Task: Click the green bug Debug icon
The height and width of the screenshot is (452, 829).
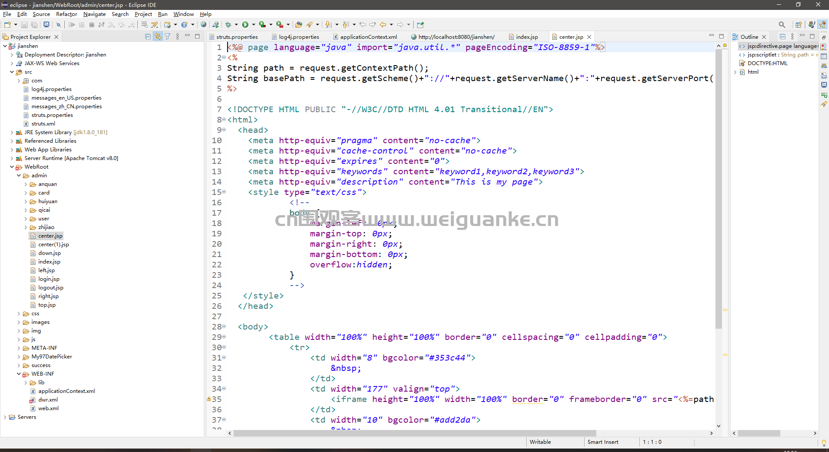Action: click(x=228, y=25)
